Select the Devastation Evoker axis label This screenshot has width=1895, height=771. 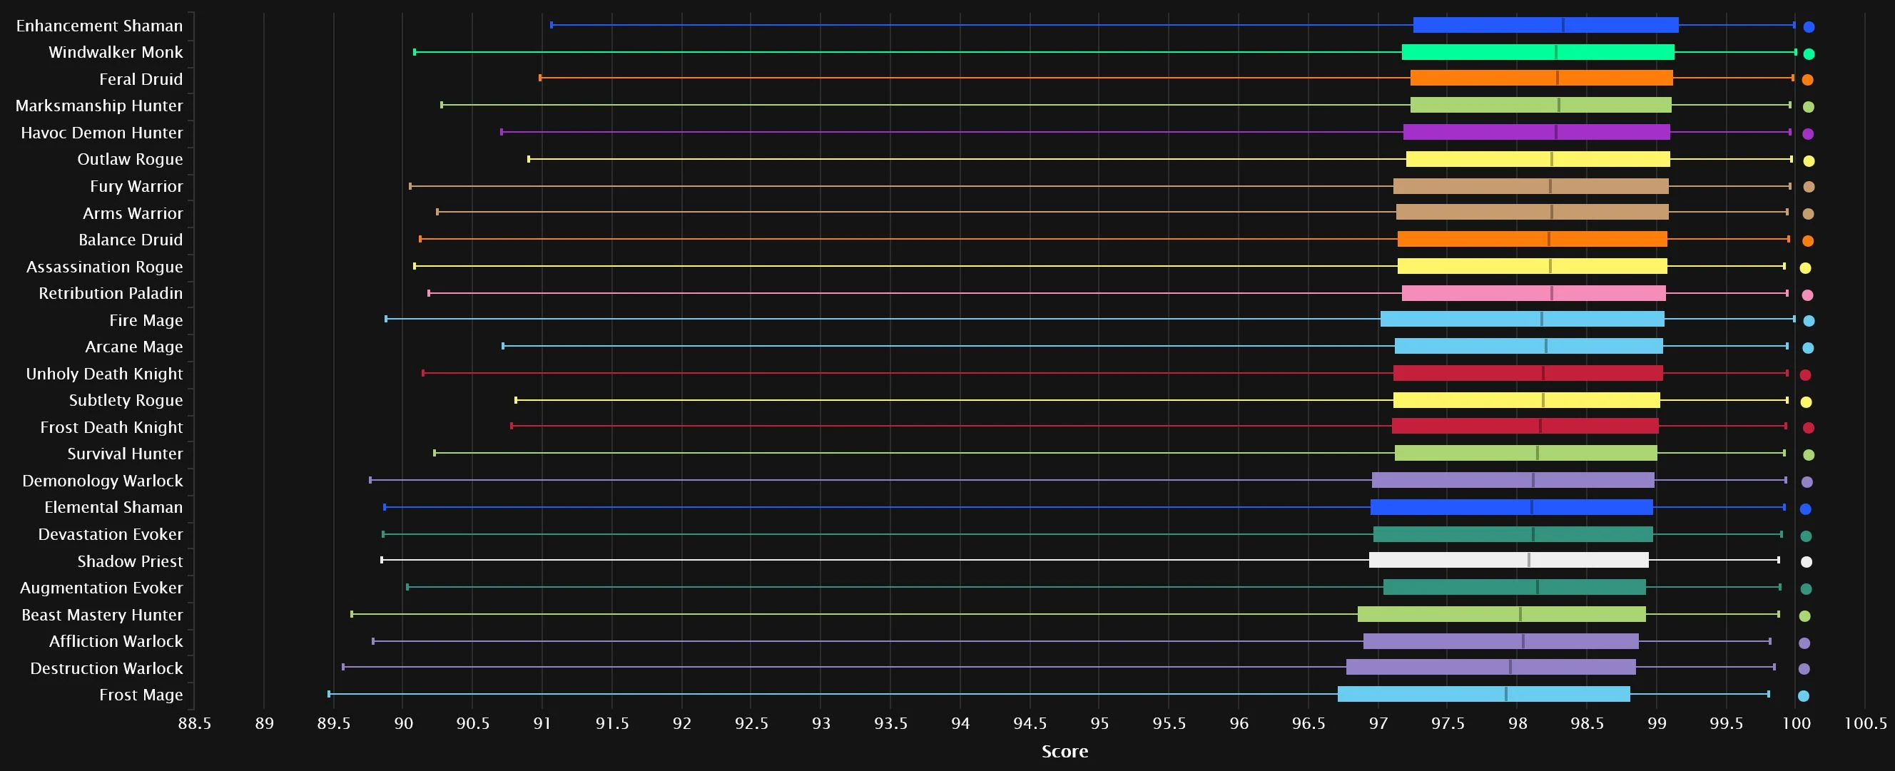pyautogui.click(x=111, y=534)
